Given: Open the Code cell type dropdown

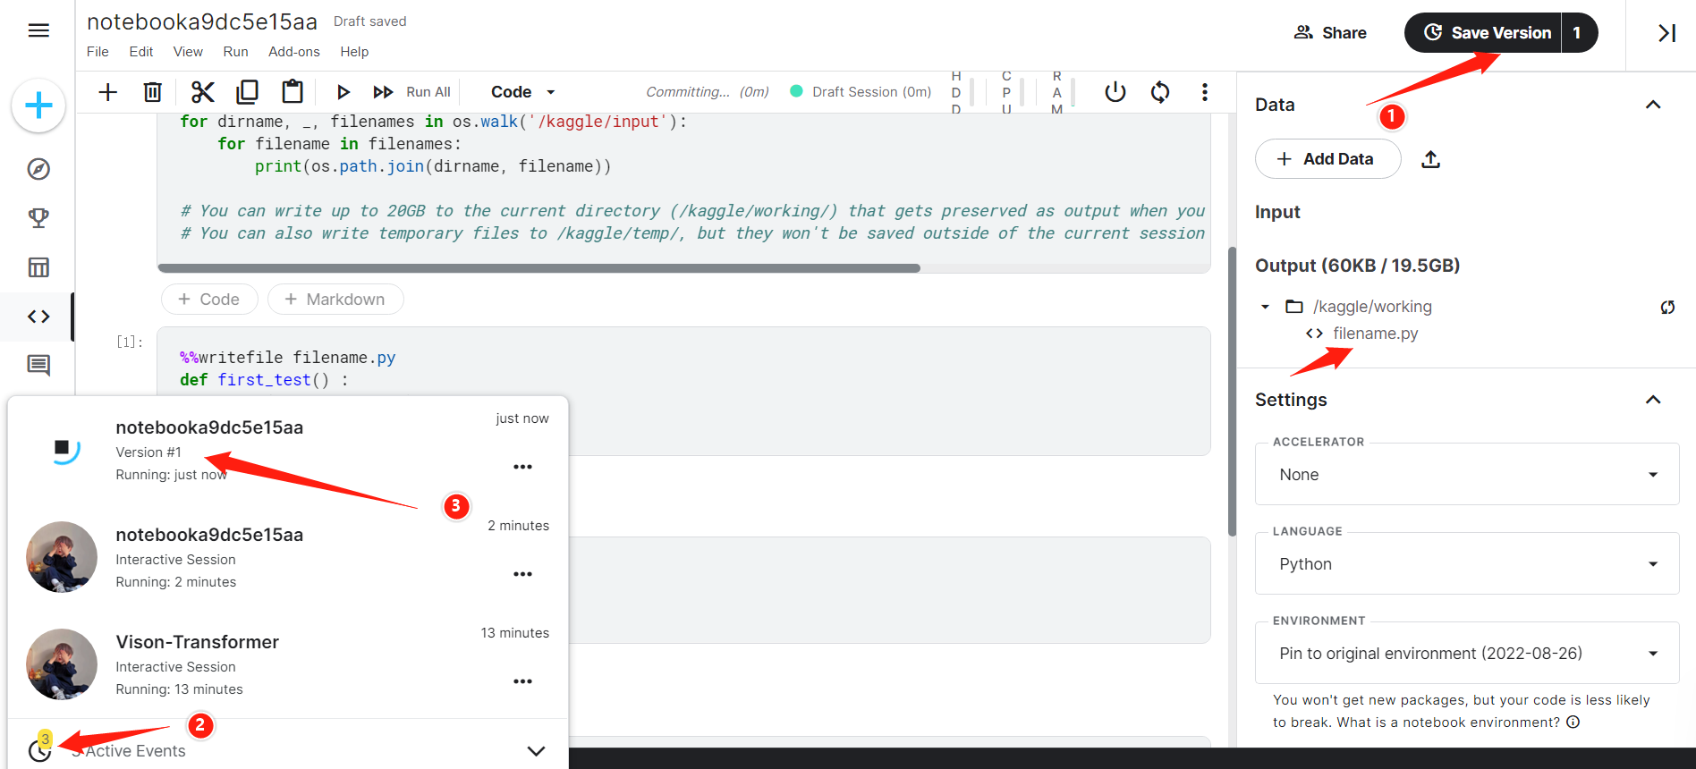Looking at the screenshot, I should click(523, 92).
